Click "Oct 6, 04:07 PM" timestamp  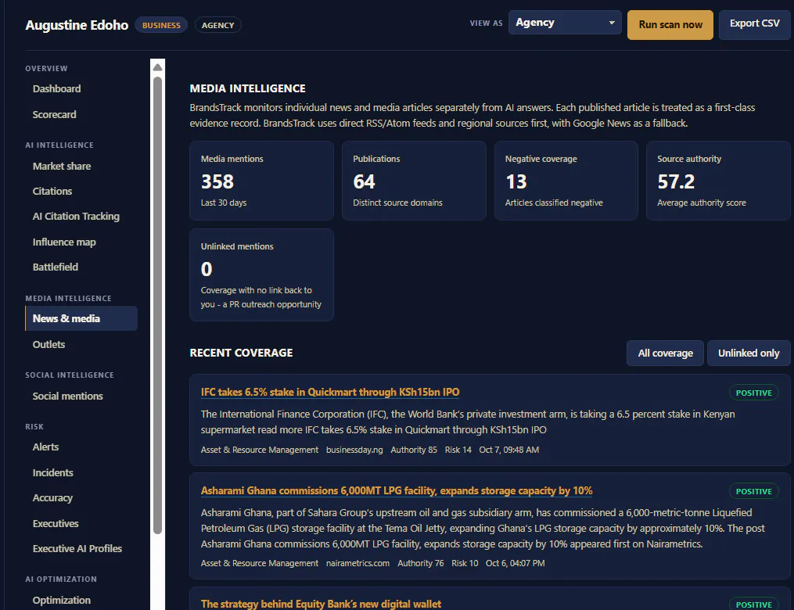pos(515,563)
